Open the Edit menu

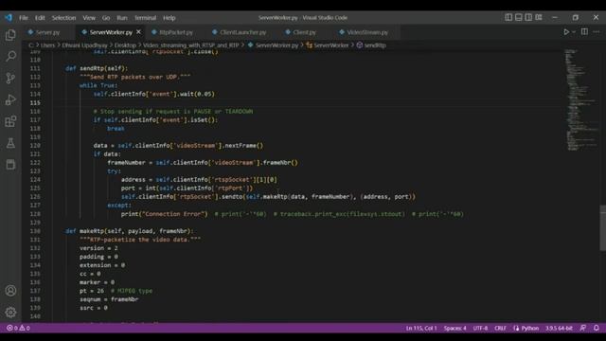pyautogui.click(x=40, y=18)
